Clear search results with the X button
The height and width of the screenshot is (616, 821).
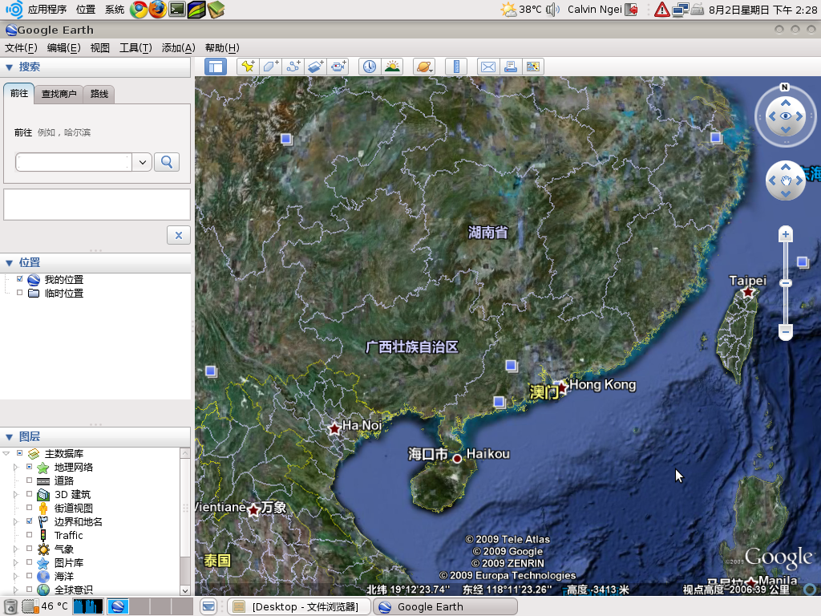point(179,235)
